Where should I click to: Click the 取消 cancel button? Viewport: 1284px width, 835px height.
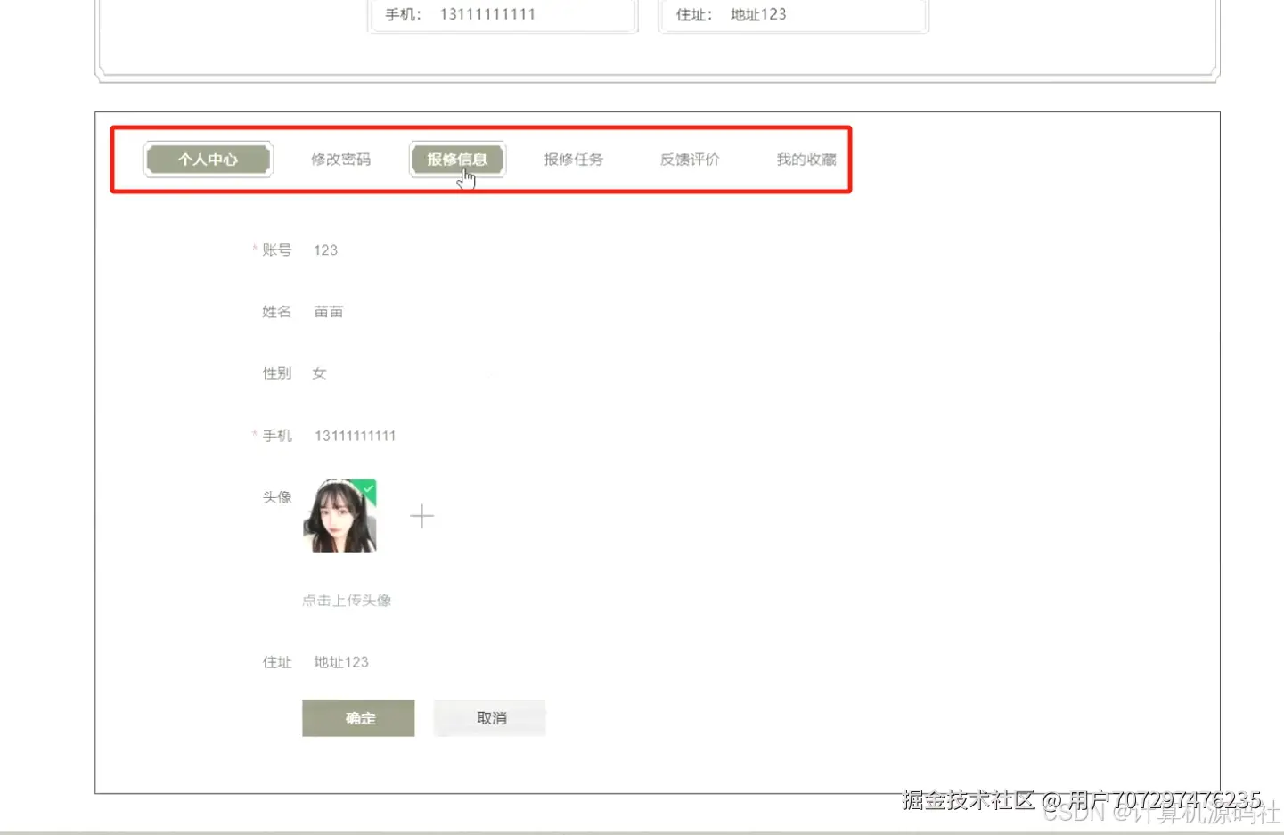click(488, 716)
